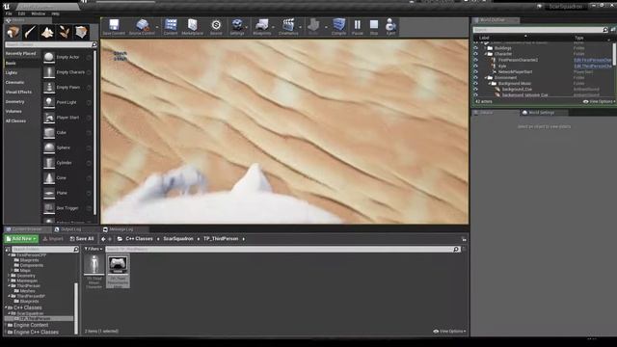Expand the Buildings folder in World Outliner
Image resolution: width=617 pixels, height=347 pixels.
pos(486,48)
